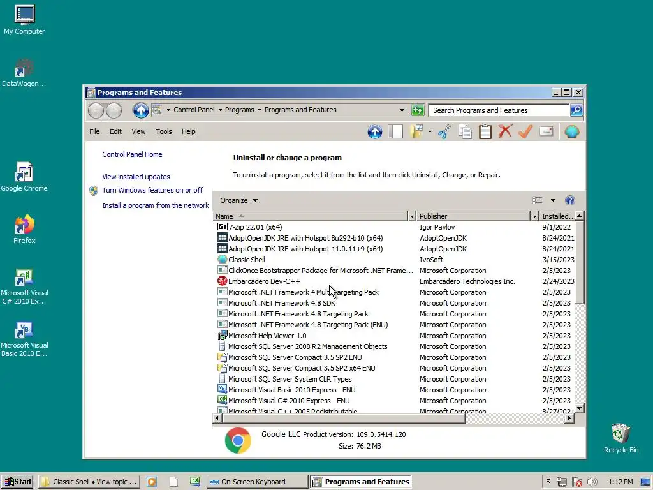Image resolution: width=653 pixels, height=490 pixels.
Task: Click the Back navigation button
Action: coord(96,110)
